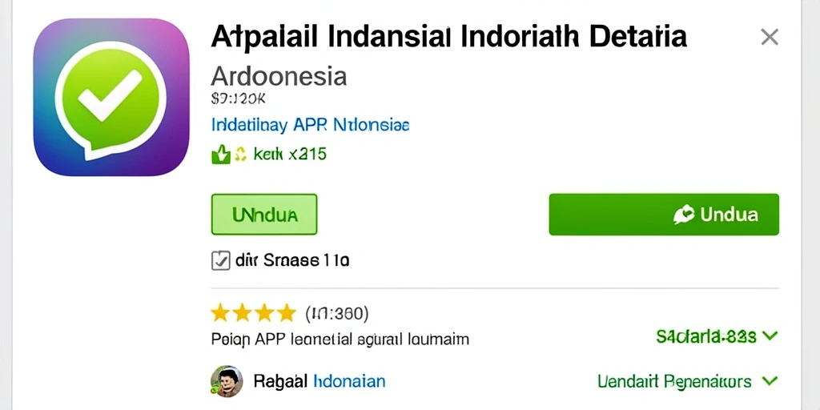
Task: Click the first yellow rating star
Action: [x=220, y=313]
